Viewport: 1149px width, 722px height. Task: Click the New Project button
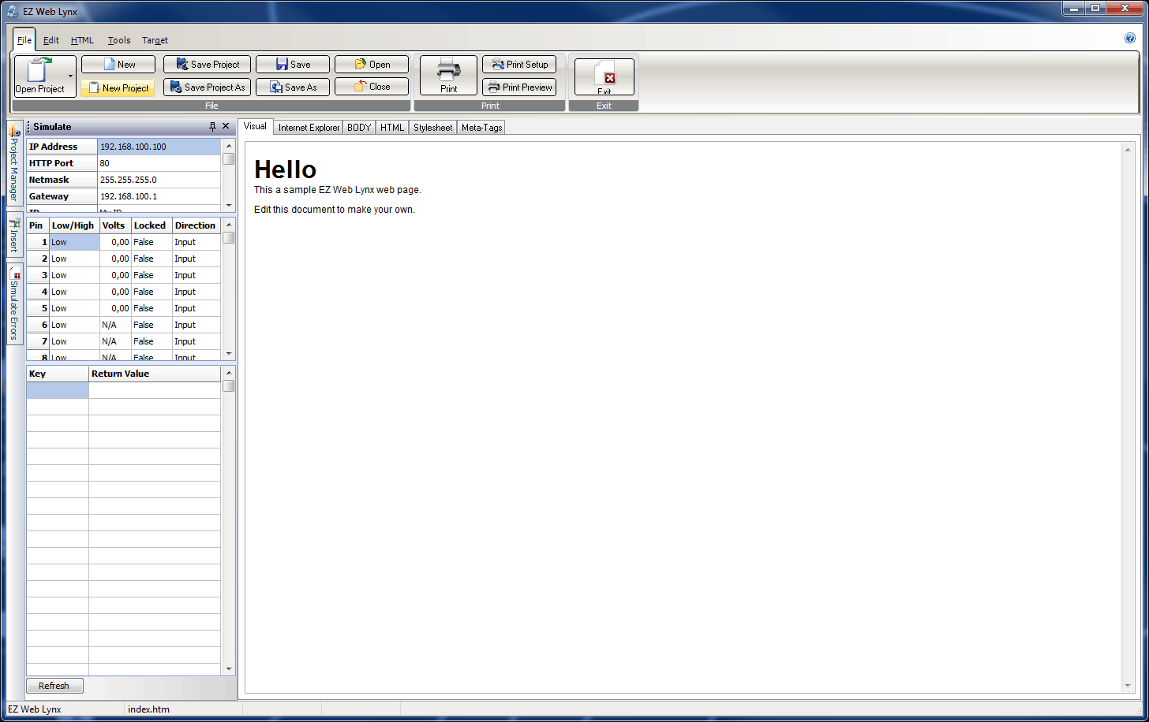(118, 88)
